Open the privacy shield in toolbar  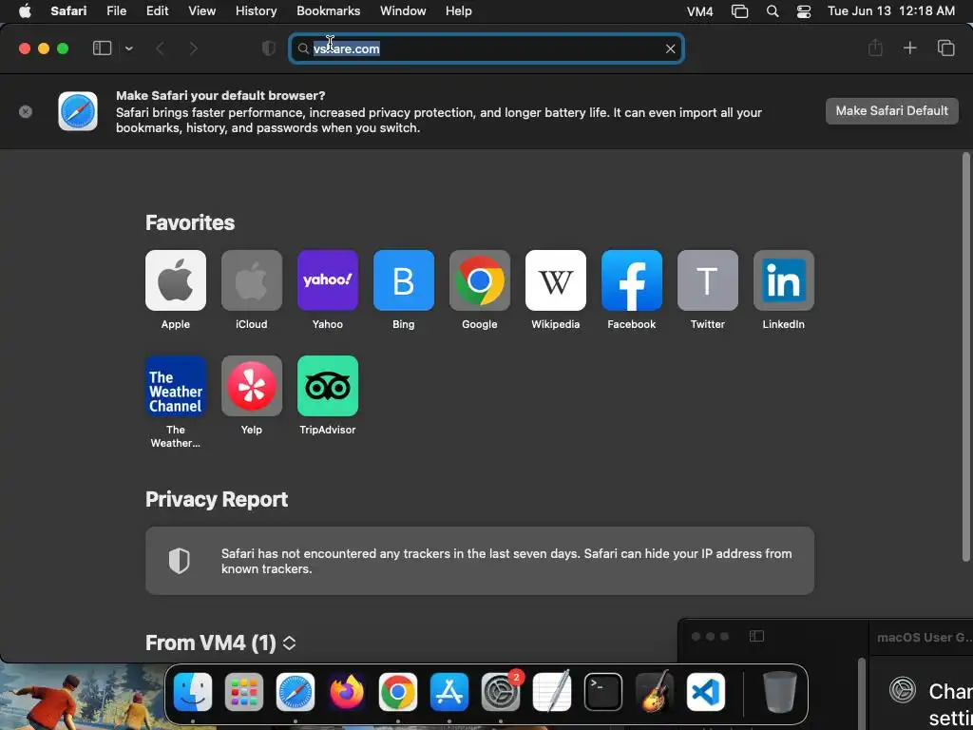click(x=269, y=48)
